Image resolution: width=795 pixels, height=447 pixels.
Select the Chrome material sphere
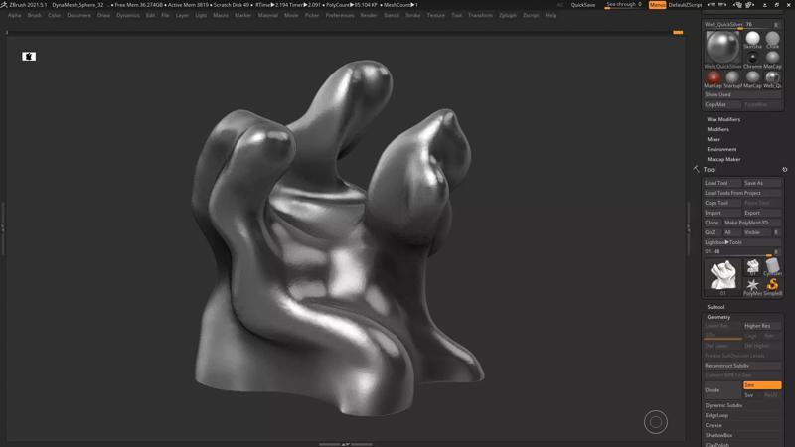752,59
